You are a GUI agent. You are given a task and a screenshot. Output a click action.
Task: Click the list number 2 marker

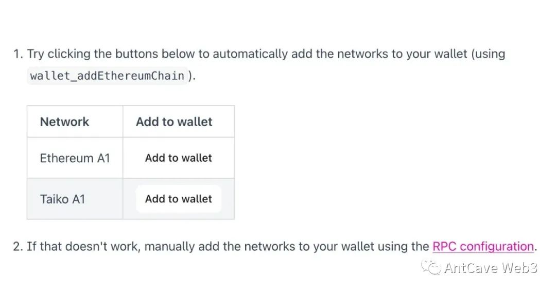(18, 247)
